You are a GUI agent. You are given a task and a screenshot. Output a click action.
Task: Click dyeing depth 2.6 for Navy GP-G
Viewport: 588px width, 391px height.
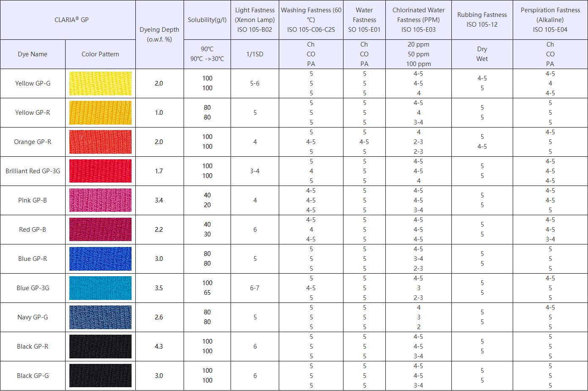tap(159, 317)
